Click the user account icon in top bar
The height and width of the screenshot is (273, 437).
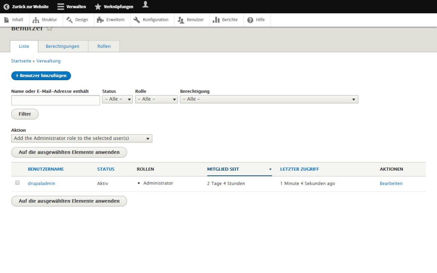pyautogui.click(x=146, y=5)
